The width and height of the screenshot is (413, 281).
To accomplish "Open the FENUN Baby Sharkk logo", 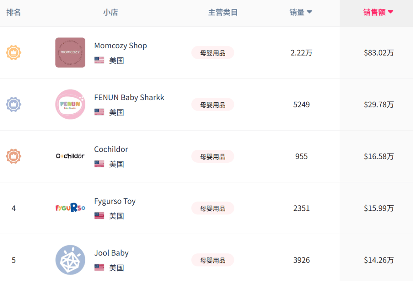I will [x=70, y=105].
